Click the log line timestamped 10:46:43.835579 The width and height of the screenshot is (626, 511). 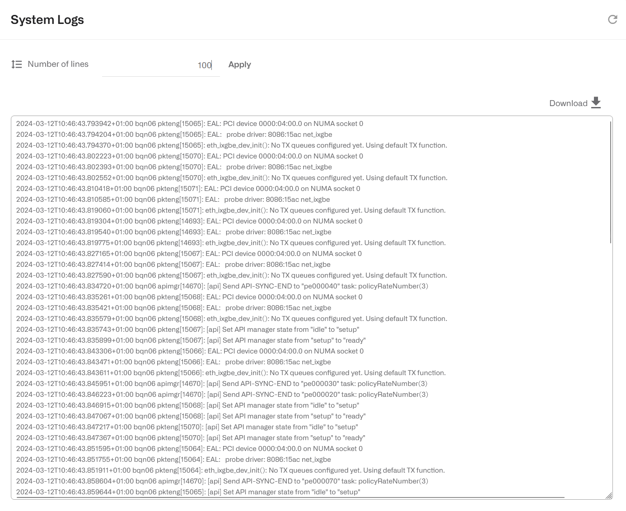coord(232,319)
